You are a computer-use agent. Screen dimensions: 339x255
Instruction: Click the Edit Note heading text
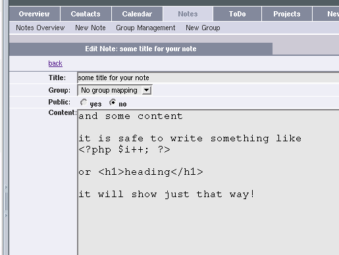click(x=141, y=49)
